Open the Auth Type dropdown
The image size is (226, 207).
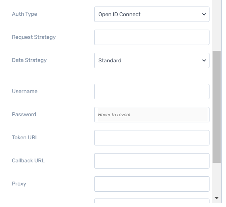click(x=151, y=14)
